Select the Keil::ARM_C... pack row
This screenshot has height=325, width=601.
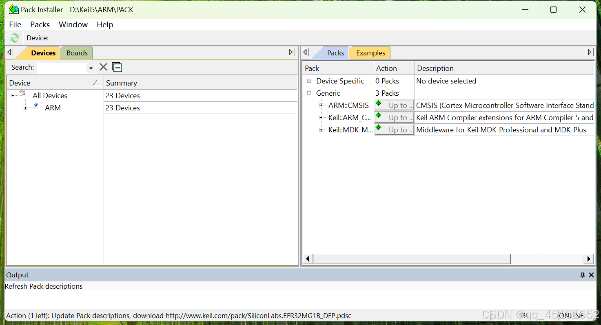click(x=350, y=118)
